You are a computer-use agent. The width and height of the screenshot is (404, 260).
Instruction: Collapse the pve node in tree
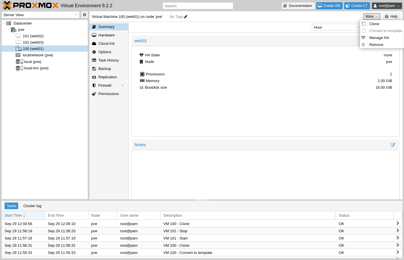9,30
